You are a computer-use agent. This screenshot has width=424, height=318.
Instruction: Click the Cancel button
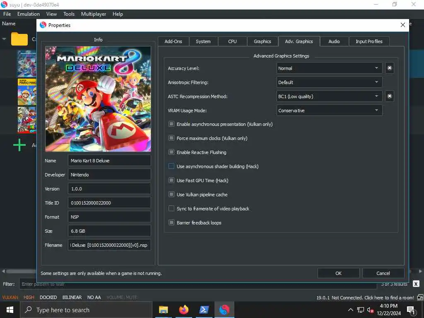383,273
